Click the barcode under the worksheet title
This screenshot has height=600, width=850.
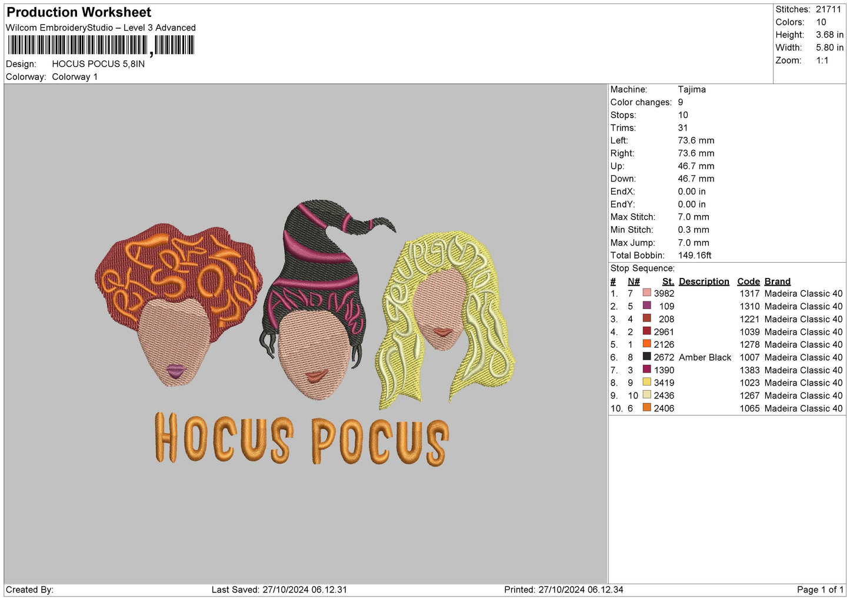click(101, 45)
